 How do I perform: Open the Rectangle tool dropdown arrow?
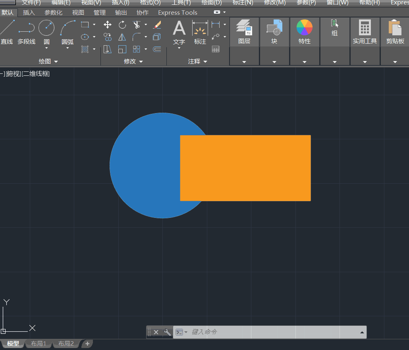tap(94, 25)
